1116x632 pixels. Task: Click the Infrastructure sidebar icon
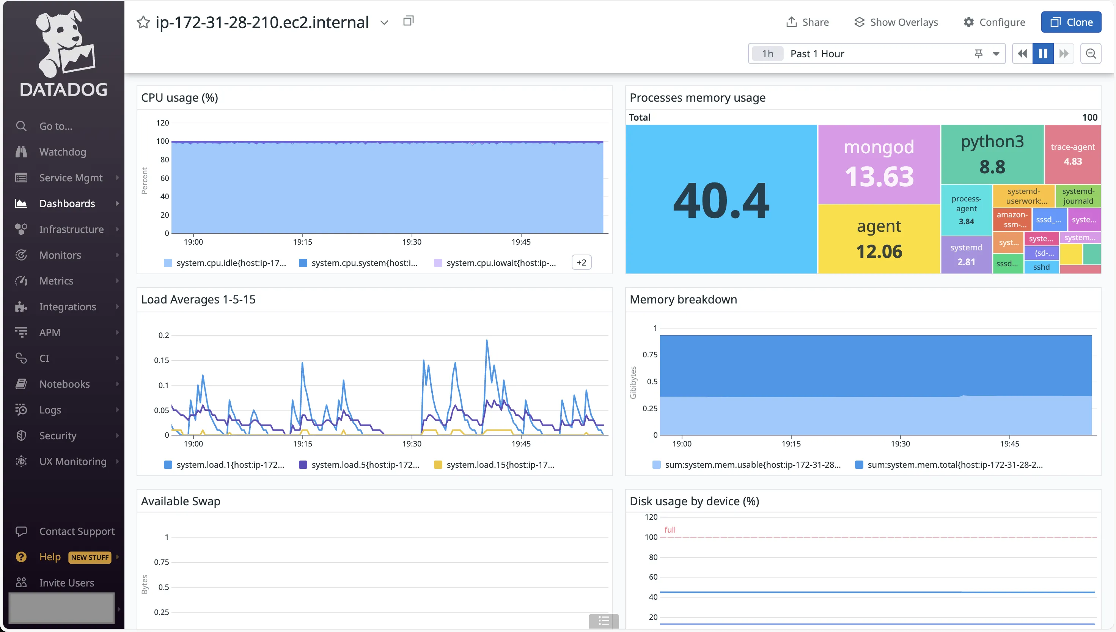click(21, 228)
